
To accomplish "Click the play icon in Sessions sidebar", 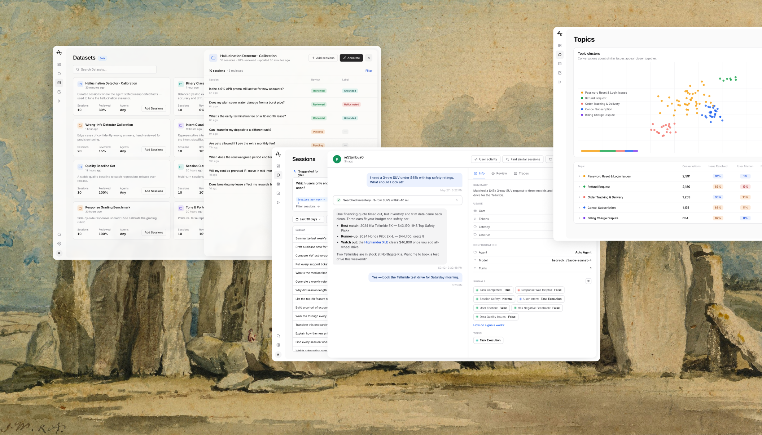I will [x=278, y=202].
